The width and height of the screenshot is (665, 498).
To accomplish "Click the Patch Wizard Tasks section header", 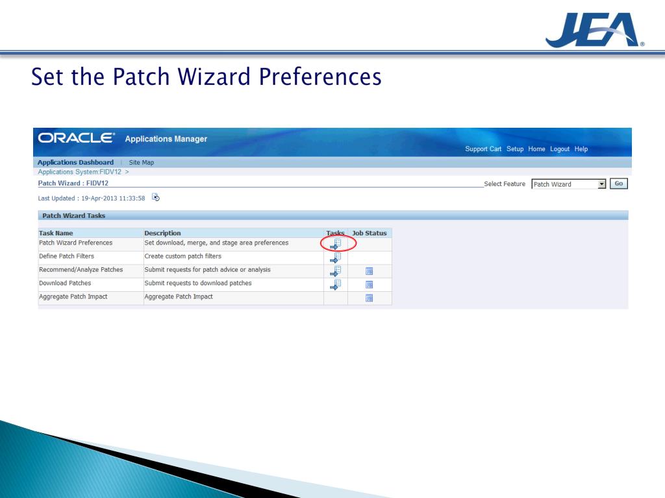I will [x=333, y=215].
